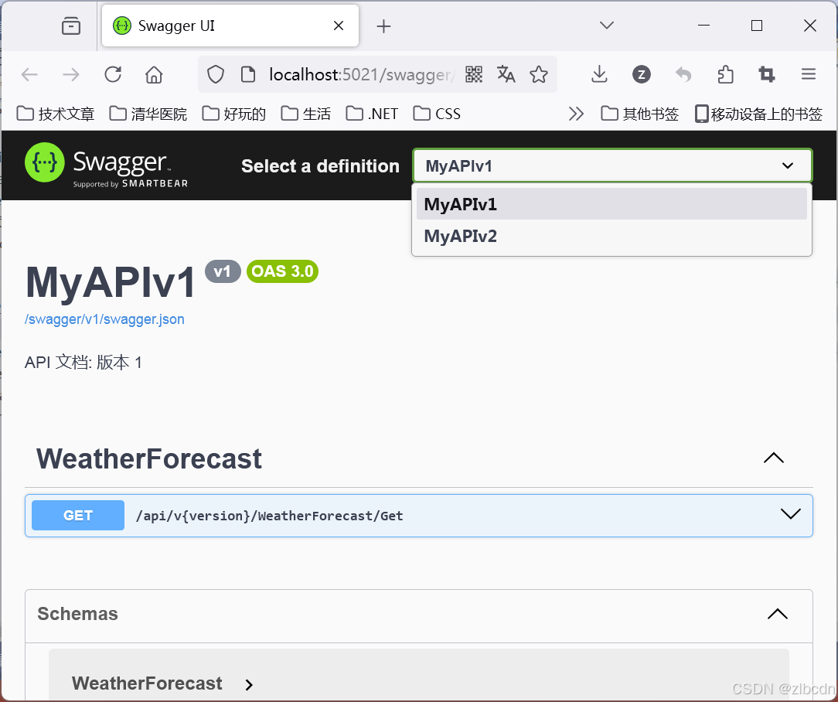Viewport: 838px width, 702px height.
Task: Click the GET method badge
Action: coord(78,516)
